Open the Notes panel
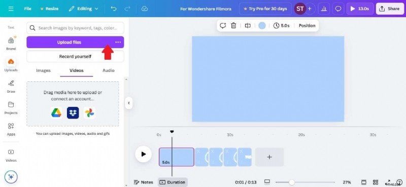Viewport: 406px width, 187px height. (144, 182)
